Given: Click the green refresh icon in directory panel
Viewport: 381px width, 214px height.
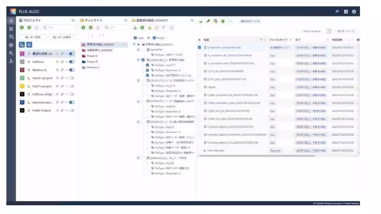Looking at the screenshot, I should (90, 28).
